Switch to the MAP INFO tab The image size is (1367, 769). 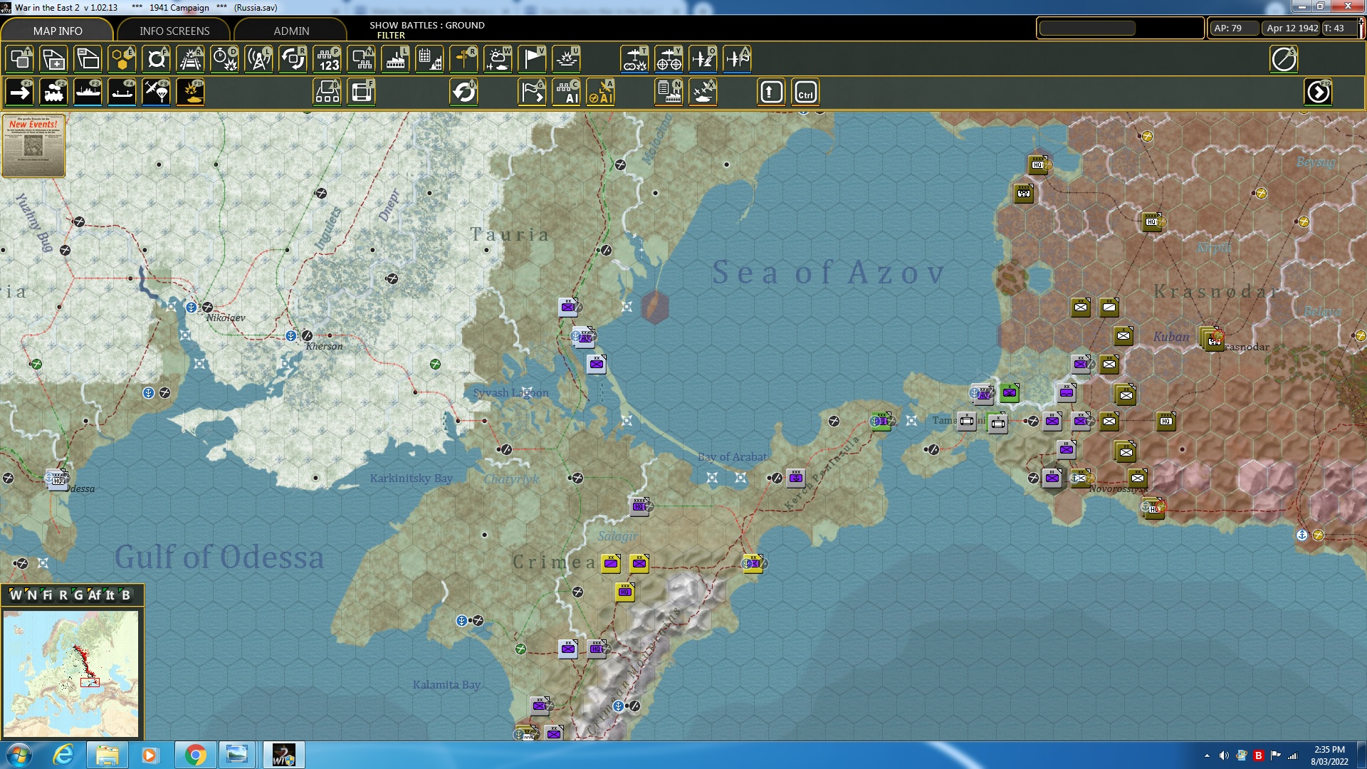[x=58, y=31]
